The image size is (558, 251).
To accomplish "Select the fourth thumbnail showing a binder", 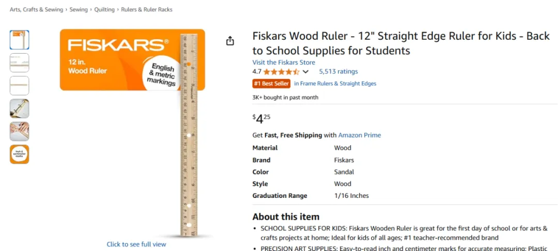I will click(x=20, y=108).
